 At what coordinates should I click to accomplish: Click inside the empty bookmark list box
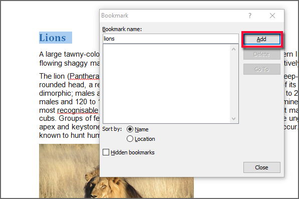coord(166,84)
